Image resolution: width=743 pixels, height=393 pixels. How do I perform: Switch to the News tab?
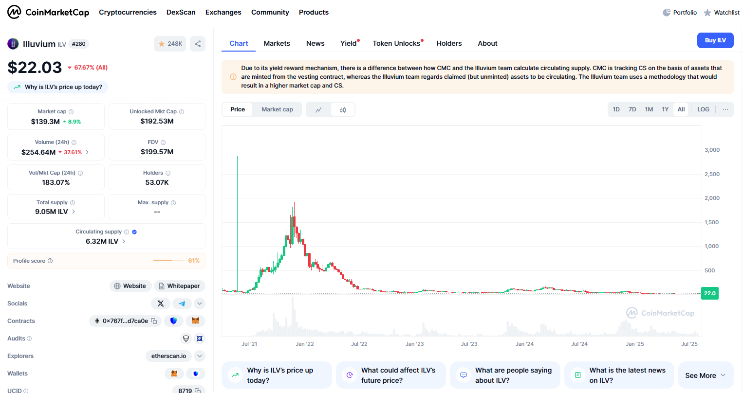click(316, 43)
